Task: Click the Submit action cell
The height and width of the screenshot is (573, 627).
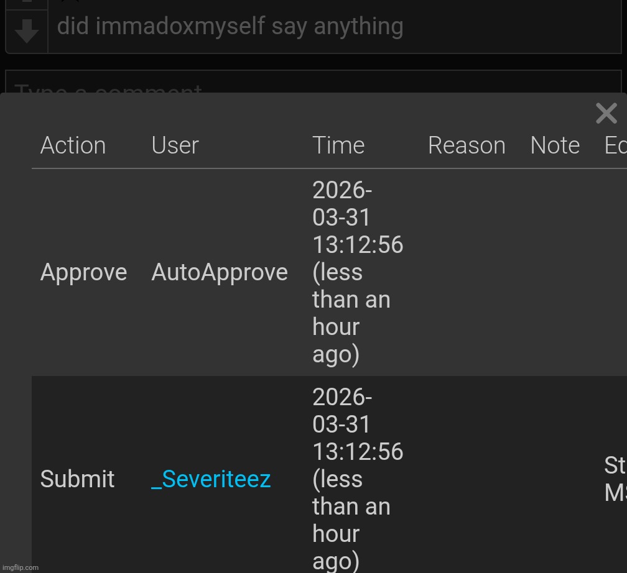Action: pyautogui.click(x=77, y=479)
